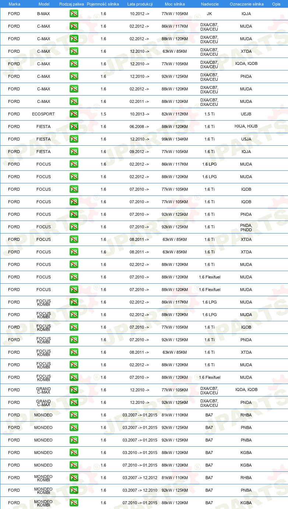Click the 82kW / 112KM power cell
The width and height of the screenshot is (288, 509).
175,114
